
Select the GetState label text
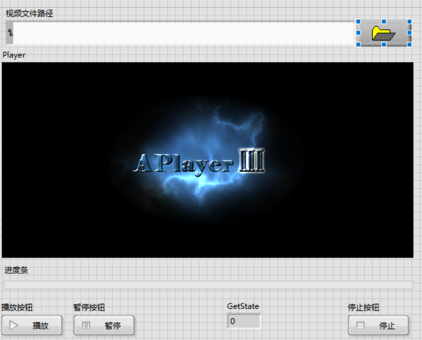click(x=243, y=306)
